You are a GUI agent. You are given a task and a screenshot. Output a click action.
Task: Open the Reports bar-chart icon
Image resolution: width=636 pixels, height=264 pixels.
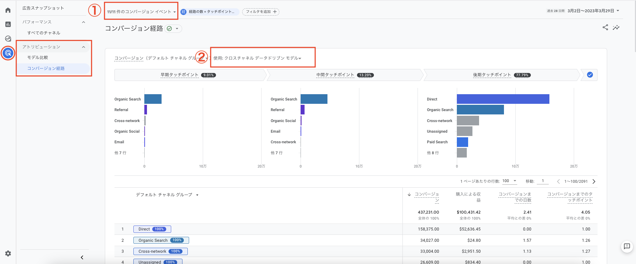8,24
